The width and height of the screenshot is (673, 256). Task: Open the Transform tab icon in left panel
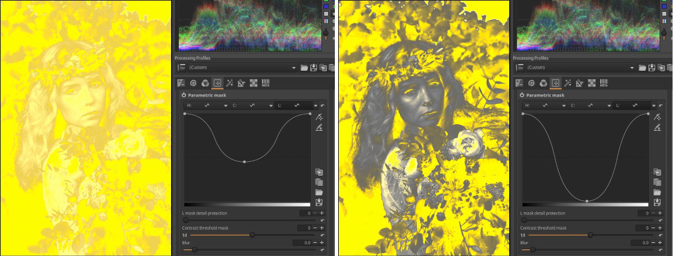(241, 83)
